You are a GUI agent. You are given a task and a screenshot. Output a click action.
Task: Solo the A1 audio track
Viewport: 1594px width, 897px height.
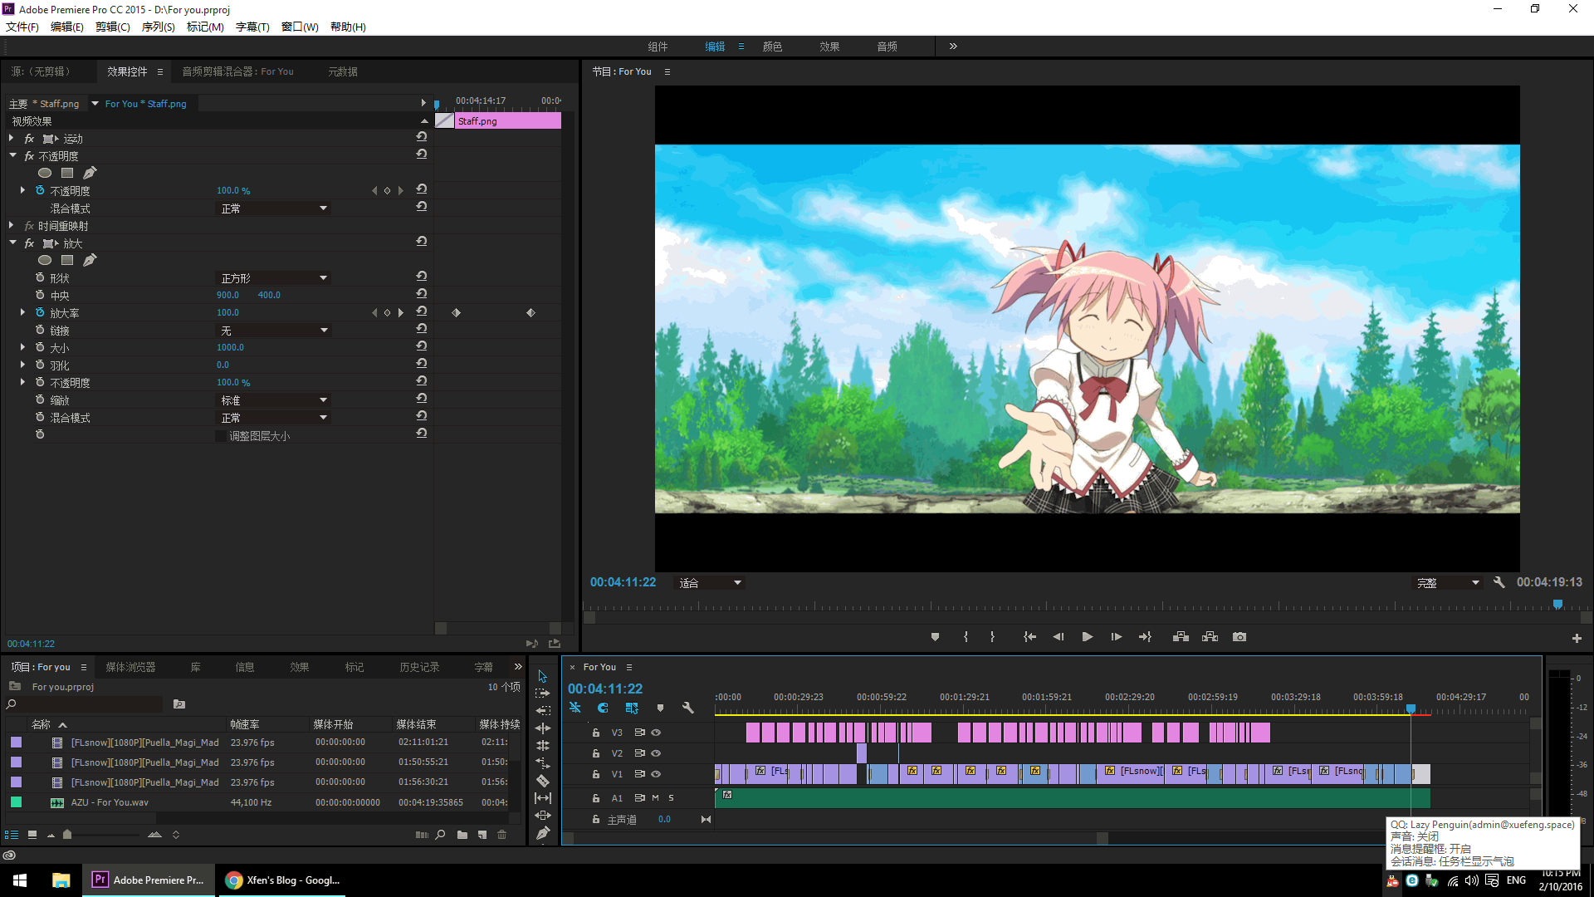(x=672, y=798)
